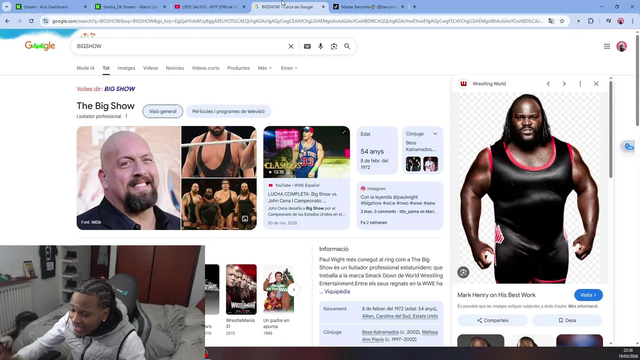Select Visió general chip
Image resolution: width=640 pixels, height=360 pixels.
[x=162, y=111]
